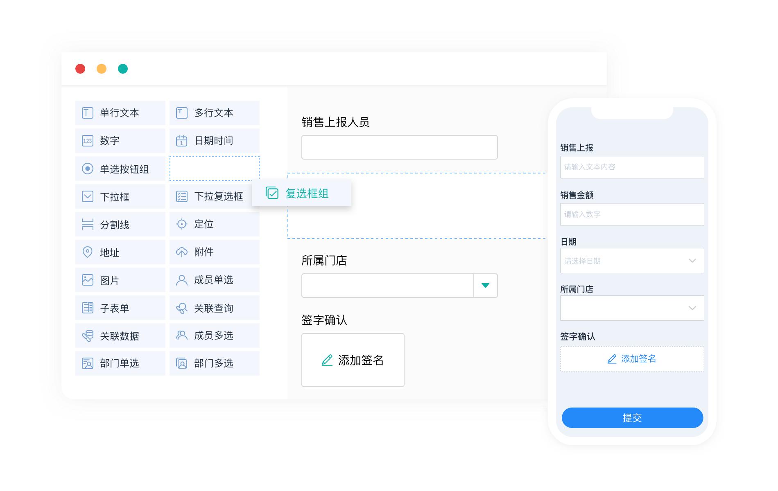Expand the 日期 date picker in phone preview
778x491 pixels.
coord(692,261)
